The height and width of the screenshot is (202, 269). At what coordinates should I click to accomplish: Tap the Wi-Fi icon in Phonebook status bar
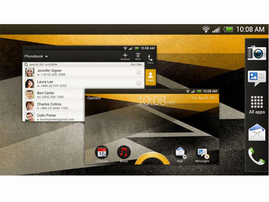[125, 48]
